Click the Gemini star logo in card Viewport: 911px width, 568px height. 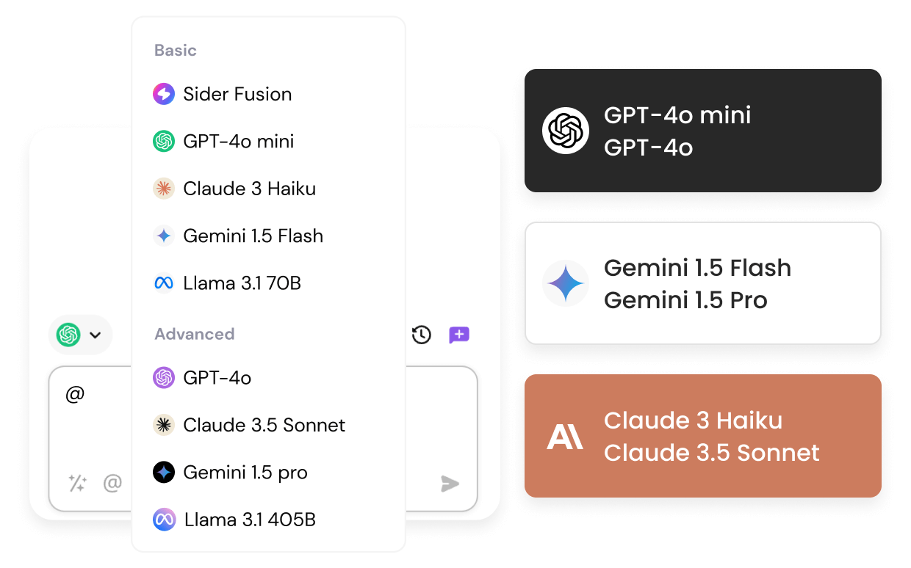point(565,283)
